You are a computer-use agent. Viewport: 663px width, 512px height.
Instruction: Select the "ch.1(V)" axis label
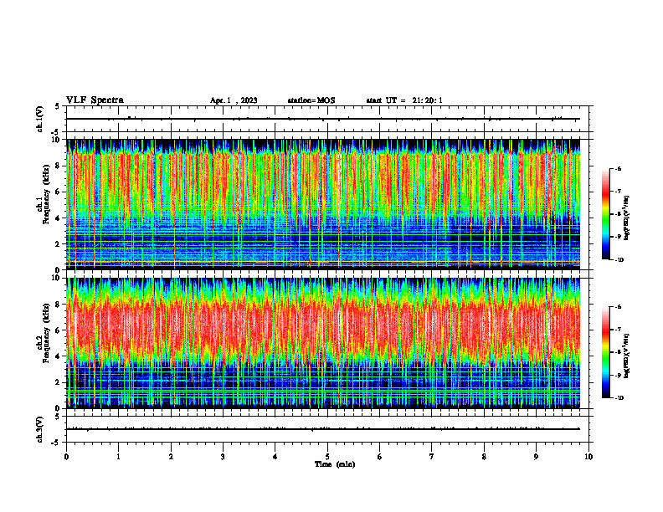click(39, 119)
